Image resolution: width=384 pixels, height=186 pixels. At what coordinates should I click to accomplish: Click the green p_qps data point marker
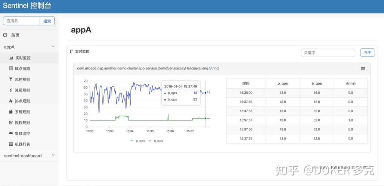click(x=205, y=118)
